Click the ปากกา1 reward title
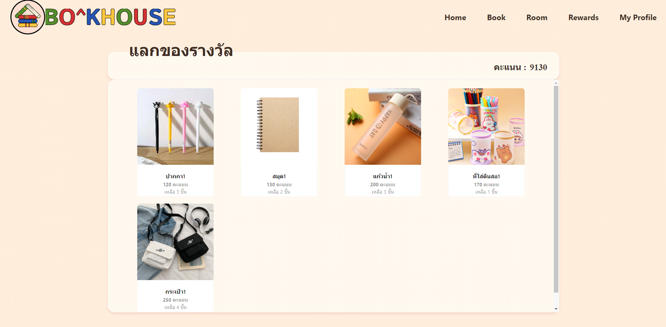The image size is (666, 327). click(175, 176)
